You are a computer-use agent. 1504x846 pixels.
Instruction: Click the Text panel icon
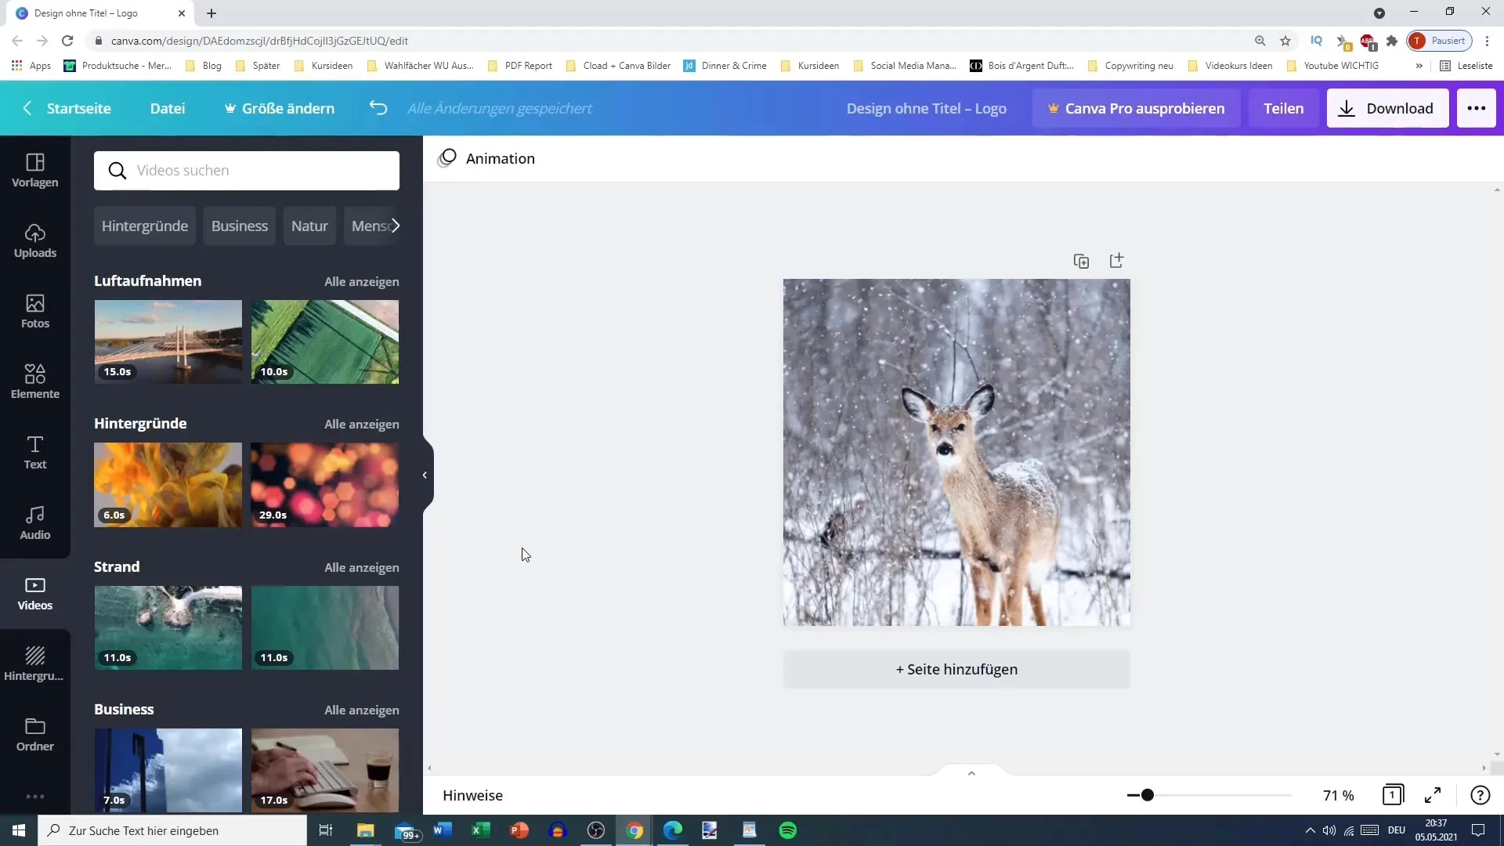[34, 451]
